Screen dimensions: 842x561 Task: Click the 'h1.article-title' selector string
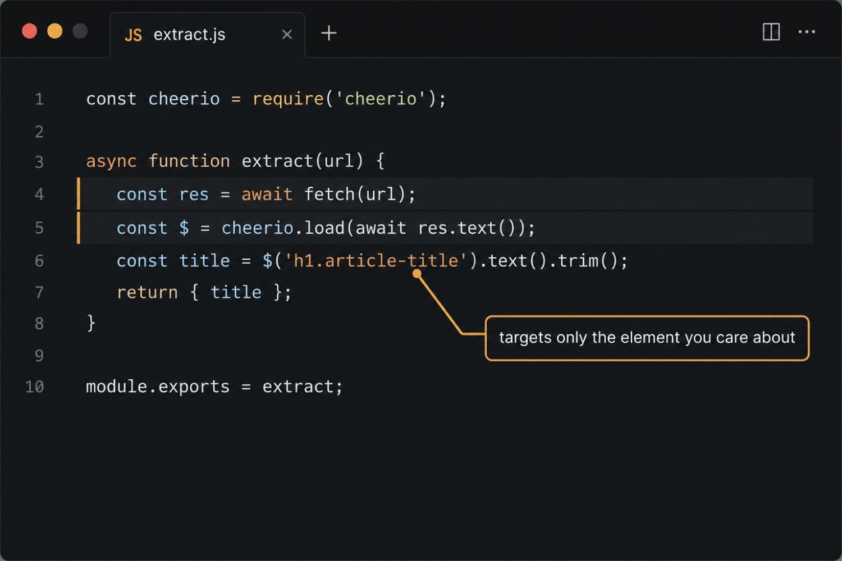coord(376,261)
